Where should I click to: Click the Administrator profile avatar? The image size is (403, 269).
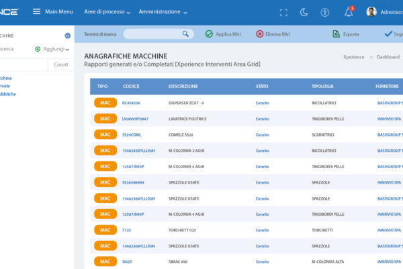click(x=371, y=12)
